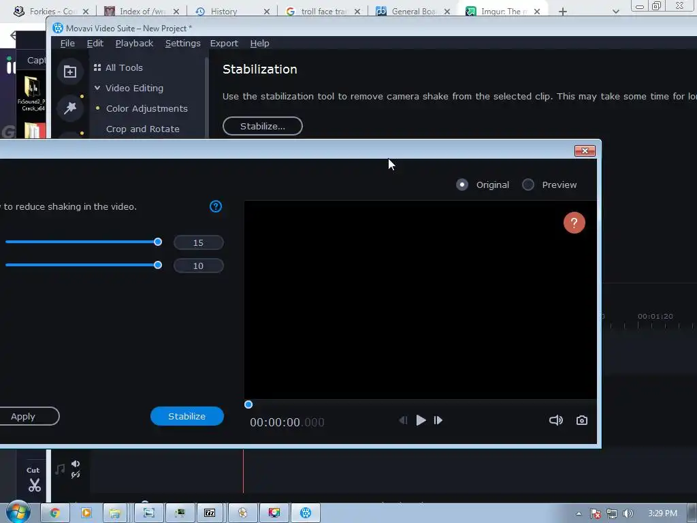Viewport: 697px width, 523px height.
Task: Click the slider handle with value 15
Action: [x=158, y=242]
